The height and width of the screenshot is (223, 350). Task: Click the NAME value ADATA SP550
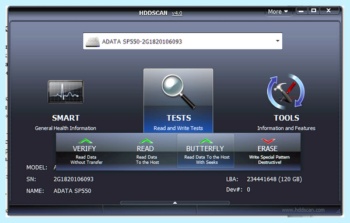(x=72, y=191)
